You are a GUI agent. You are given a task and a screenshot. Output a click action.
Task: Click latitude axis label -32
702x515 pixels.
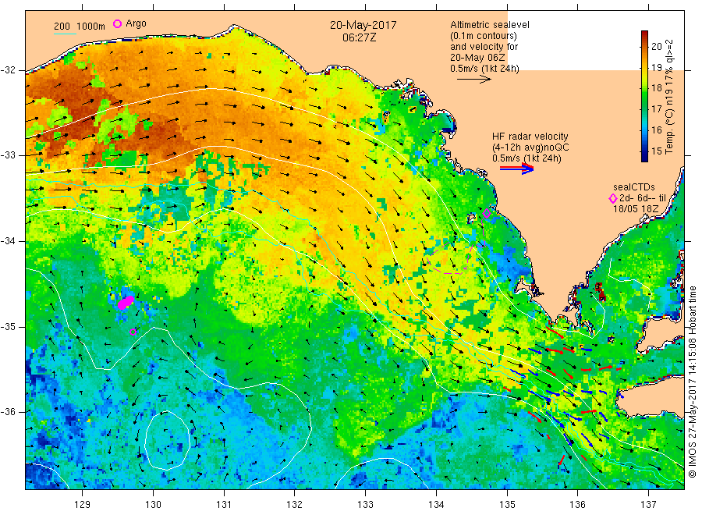point(8,70)
